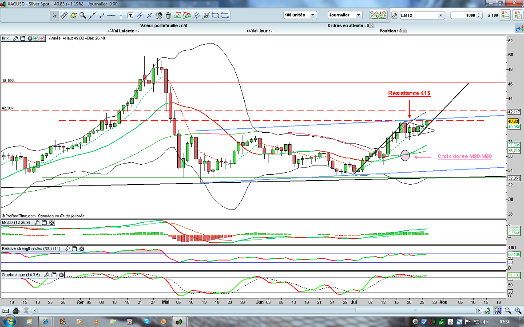Expand the Journalier timeframe dropdown
This screenshot has width=524, height=327.
click(x=345, y=15)
